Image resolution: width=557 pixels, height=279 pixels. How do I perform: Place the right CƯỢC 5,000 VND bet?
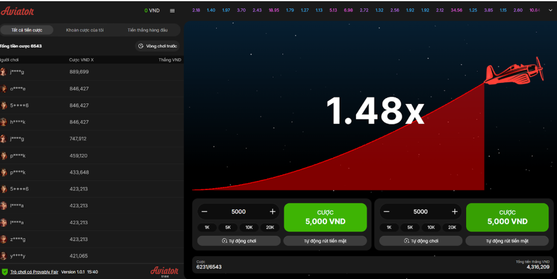click(507, 217)
